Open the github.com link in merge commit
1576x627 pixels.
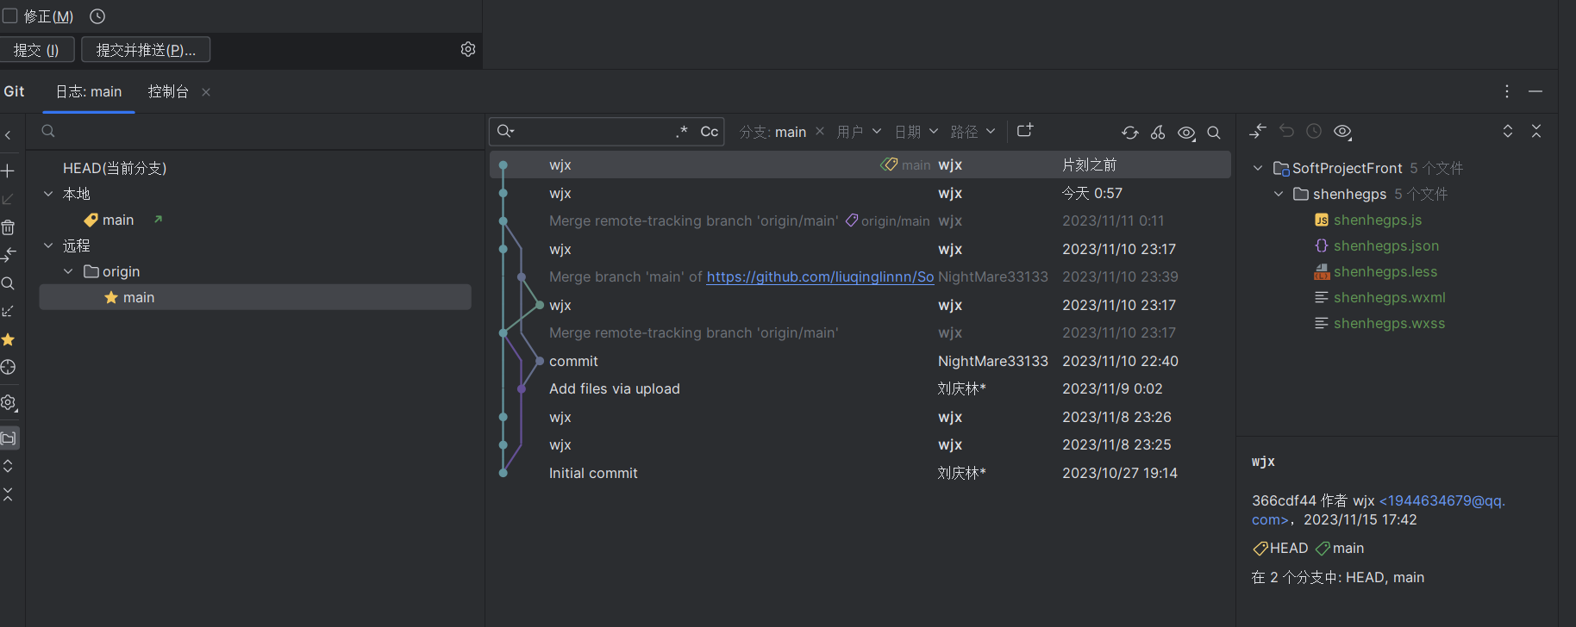pyautogui.click(x=820, y=276)
